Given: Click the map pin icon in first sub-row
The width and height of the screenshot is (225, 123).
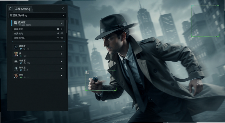Looking at the screenshot, I should 58,29.
